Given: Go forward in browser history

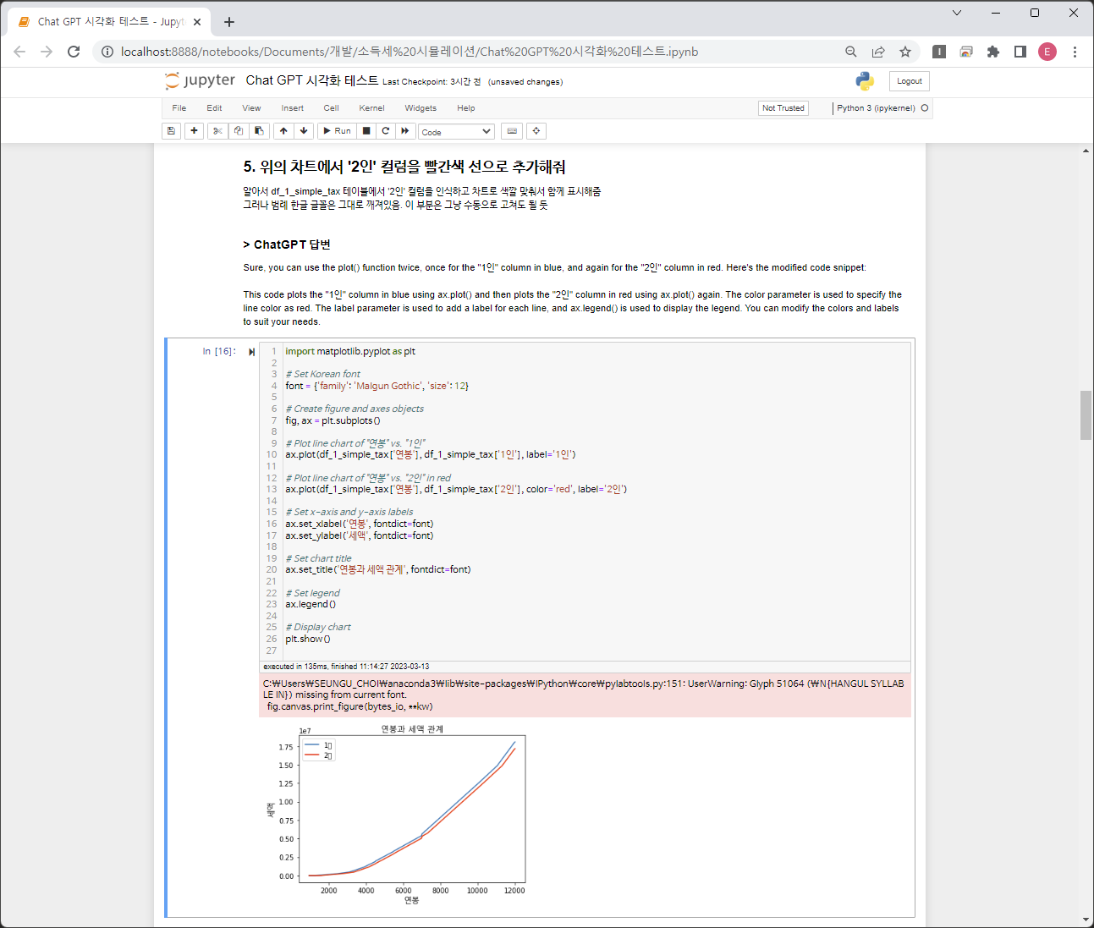Looking at the screenshot, I should point(47,52).
